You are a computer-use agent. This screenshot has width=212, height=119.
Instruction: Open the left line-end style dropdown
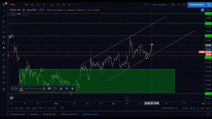pyautogui.click(x=33, y=89)
